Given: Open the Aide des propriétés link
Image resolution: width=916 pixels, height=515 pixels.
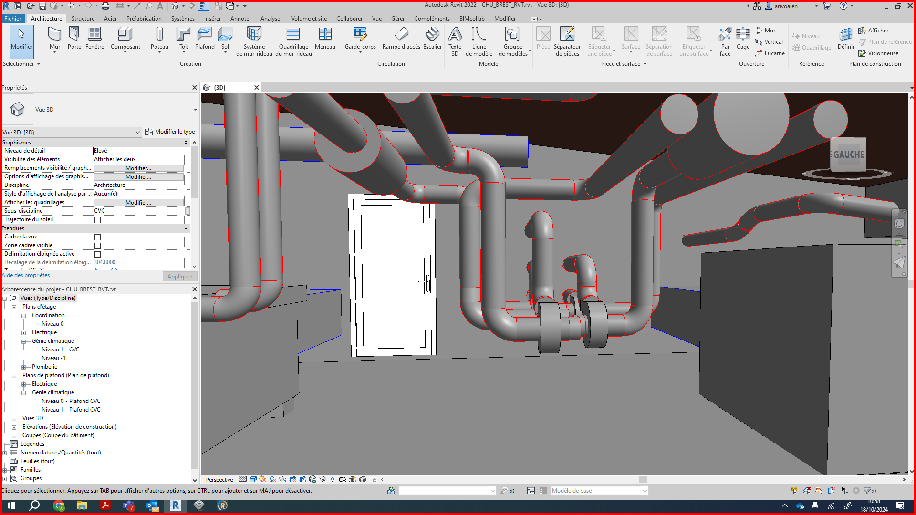Looking at the screenshot, I should (26, 275).
